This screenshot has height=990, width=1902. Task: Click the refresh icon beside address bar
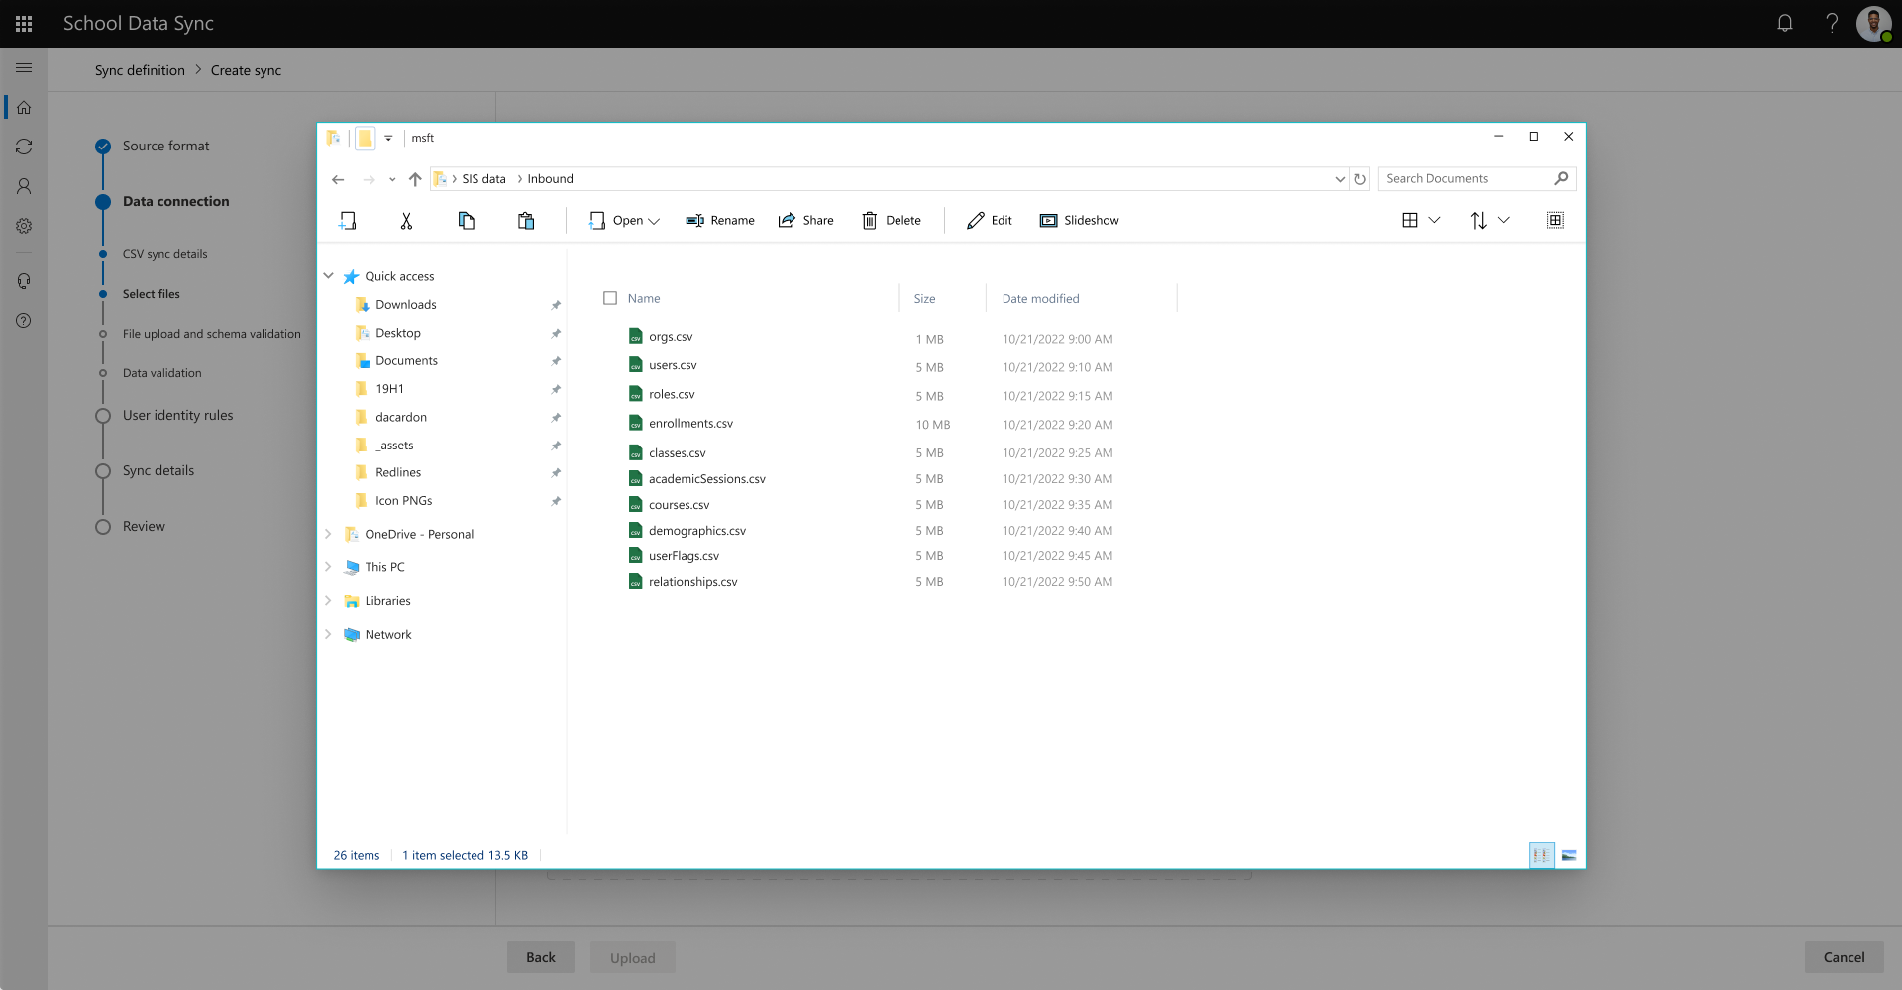point(1360,179)
